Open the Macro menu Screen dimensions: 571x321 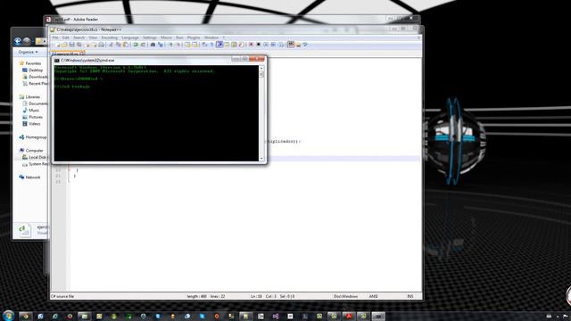(x=166, y=37)
